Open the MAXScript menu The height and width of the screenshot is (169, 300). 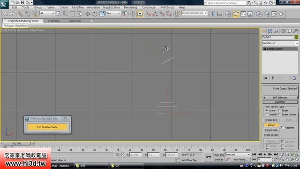coord(167,8)
